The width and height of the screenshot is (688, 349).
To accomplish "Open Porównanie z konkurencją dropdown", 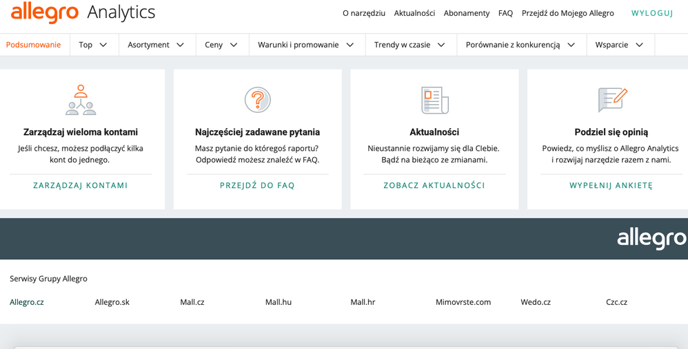I will point(521,45).
